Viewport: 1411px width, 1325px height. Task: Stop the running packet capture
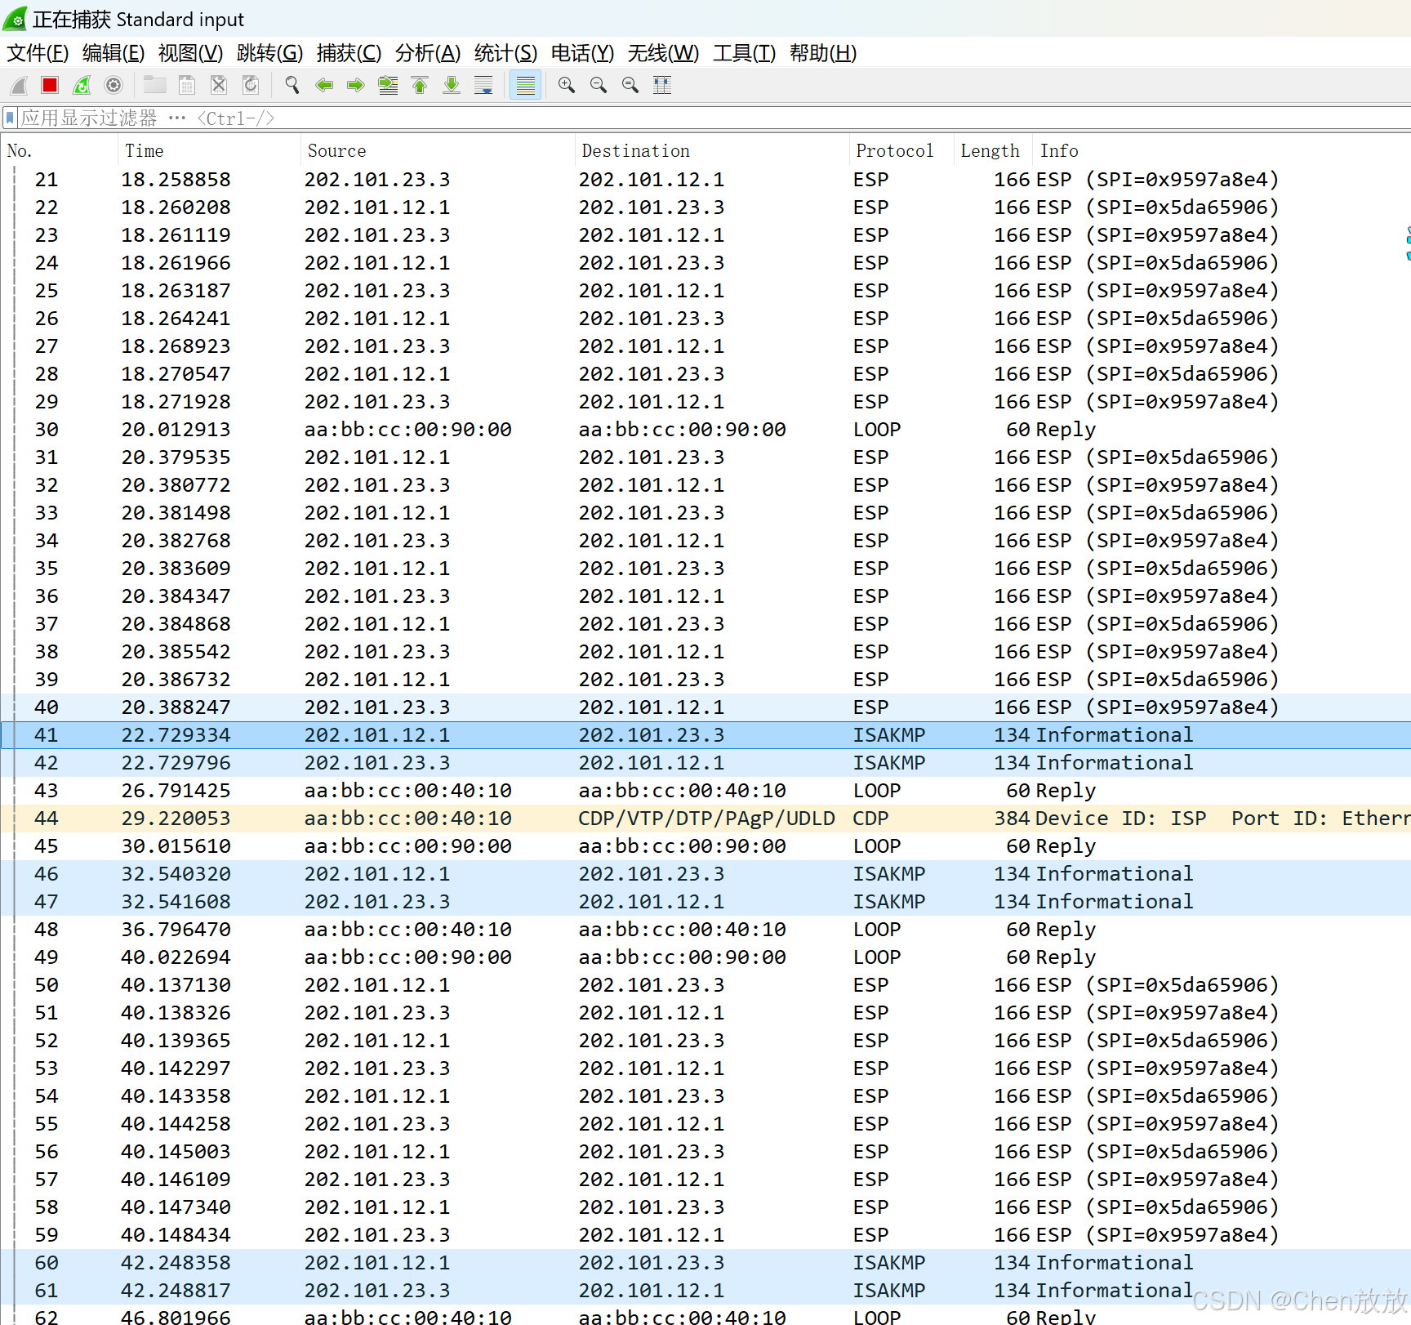(x=49, y=85)
